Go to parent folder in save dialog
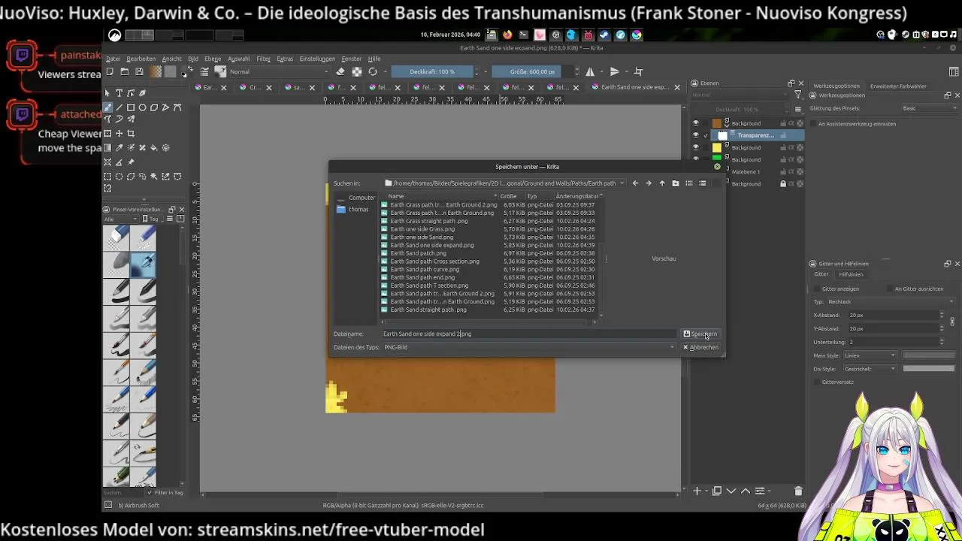Viewport: 962px width, 541px height. [662, 183]
